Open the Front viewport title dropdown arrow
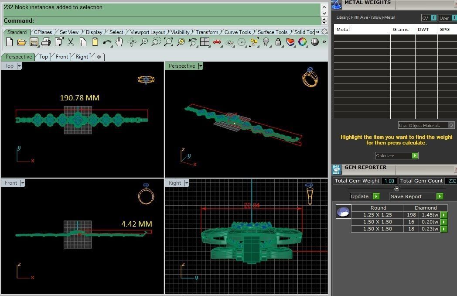The height and width of the screenshot is (296, 457). [x=23, y=183]
